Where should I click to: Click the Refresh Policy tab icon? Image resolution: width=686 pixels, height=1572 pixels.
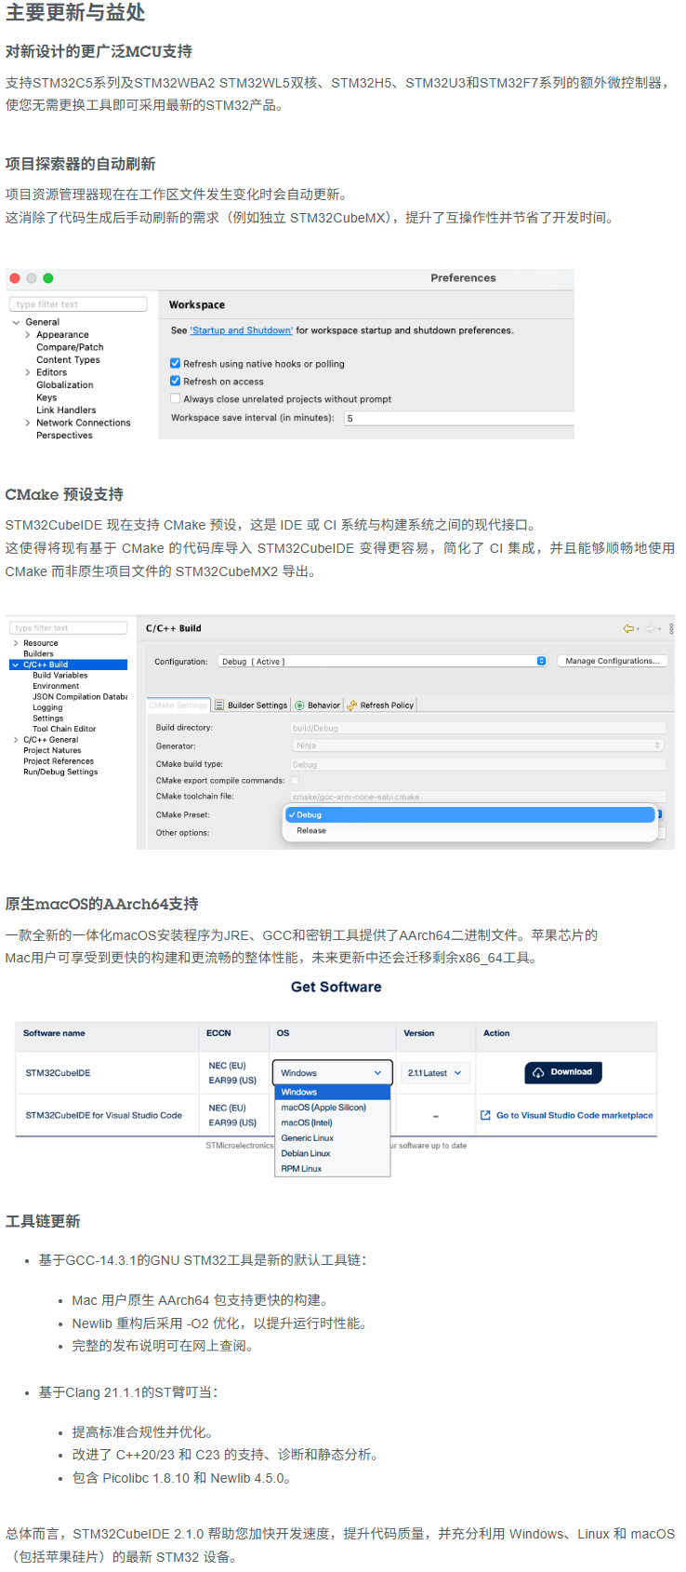352,705
